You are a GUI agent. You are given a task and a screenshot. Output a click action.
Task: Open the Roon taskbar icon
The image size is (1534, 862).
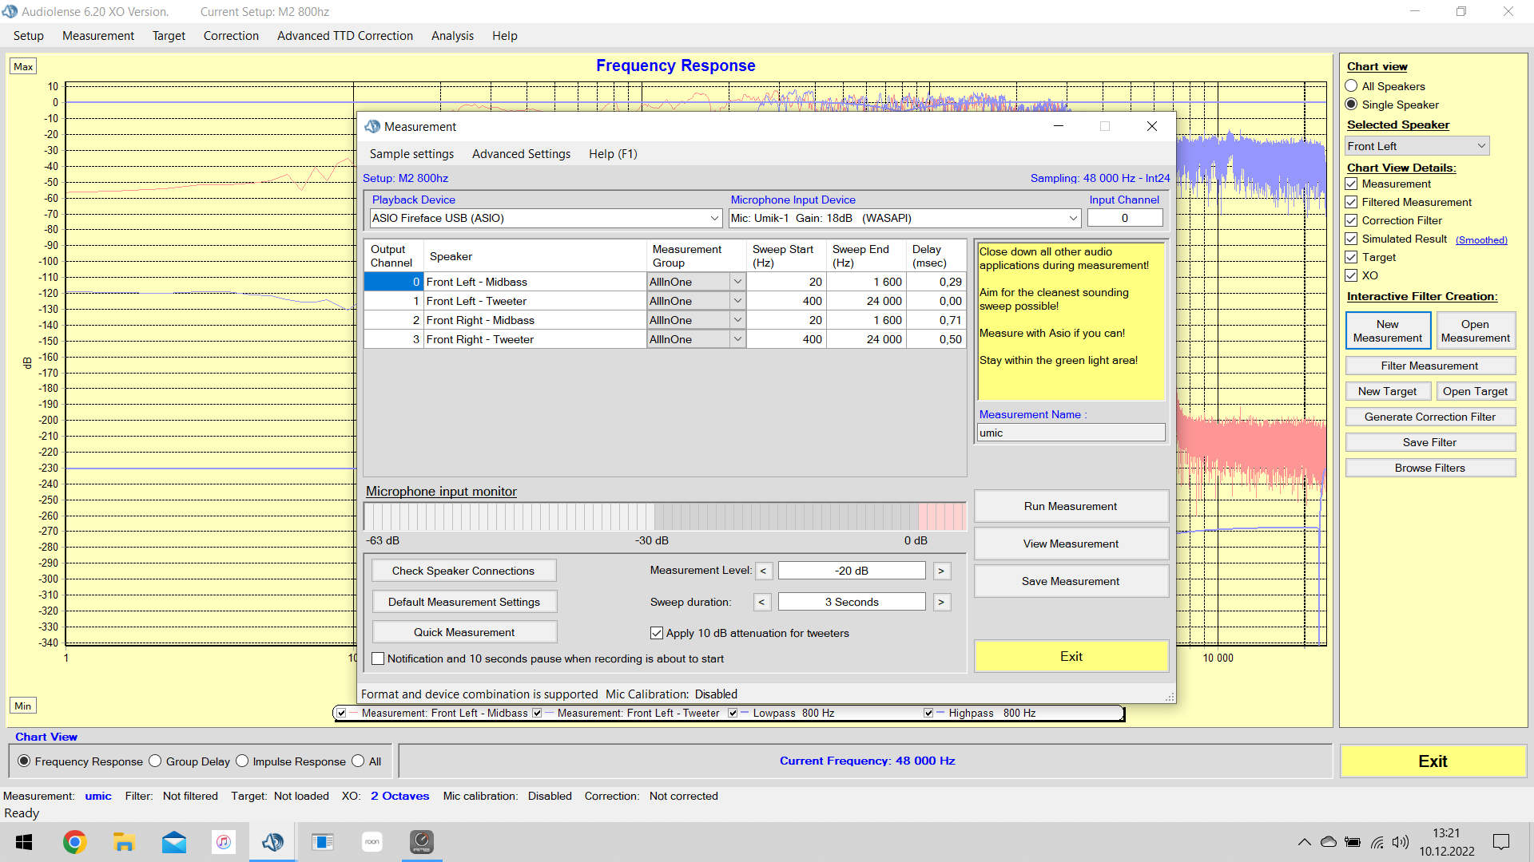click(372, 842)
